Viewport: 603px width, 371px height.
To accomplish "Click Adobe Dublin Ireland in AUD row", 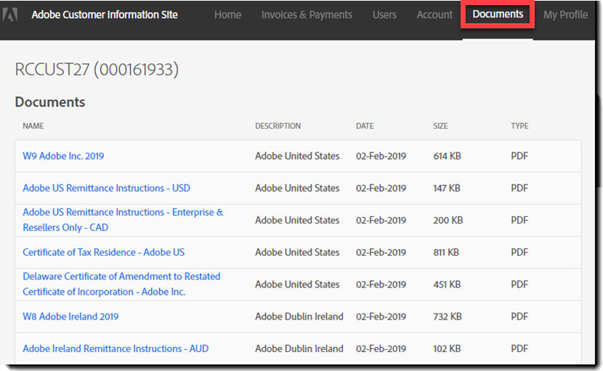I will (x=299, y=348).
